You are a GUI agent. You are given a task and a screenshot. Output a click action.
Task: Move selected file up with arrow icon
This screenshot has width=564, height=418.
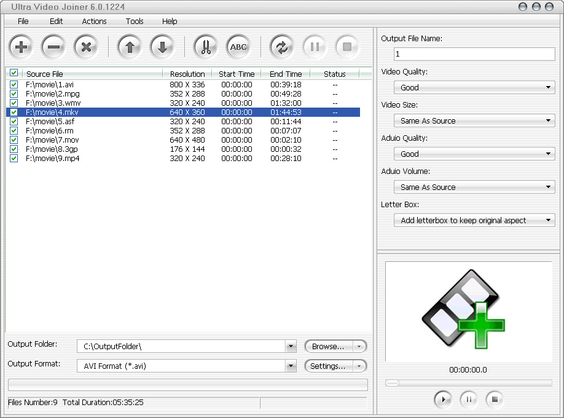(x=130, y=47)
